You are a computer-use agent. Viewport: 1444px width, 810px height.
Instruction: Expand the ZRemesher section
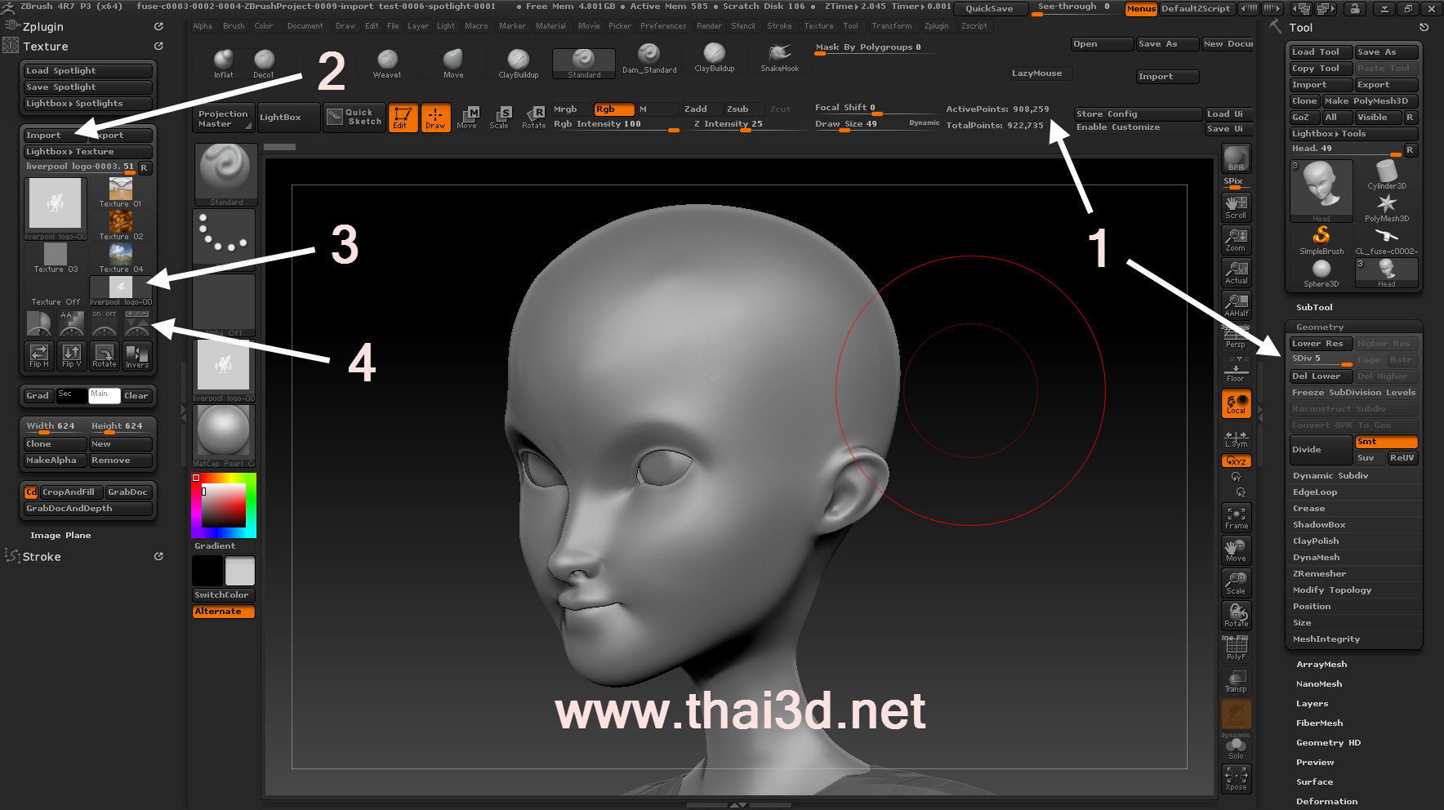tap(1318, 573)
